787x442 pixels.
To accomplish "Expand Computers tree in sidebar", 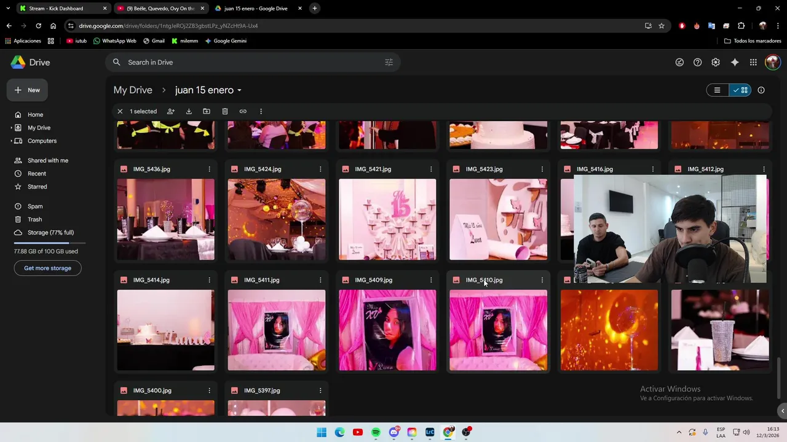I will [11, 141].
